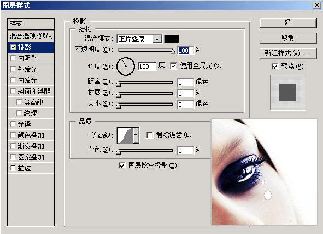Click the 好 button
323x234 pixels.
click(288, 22)
